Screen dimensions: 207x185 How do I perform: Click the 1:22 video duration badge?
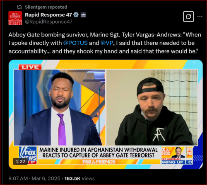[x=20, y=161]
